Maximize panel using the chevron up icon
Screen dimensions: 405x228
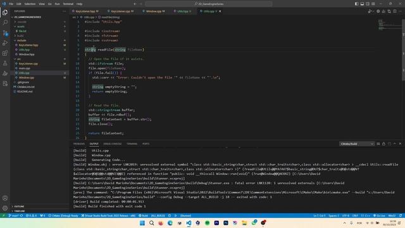pyautogui.click(x=395, y=144)
